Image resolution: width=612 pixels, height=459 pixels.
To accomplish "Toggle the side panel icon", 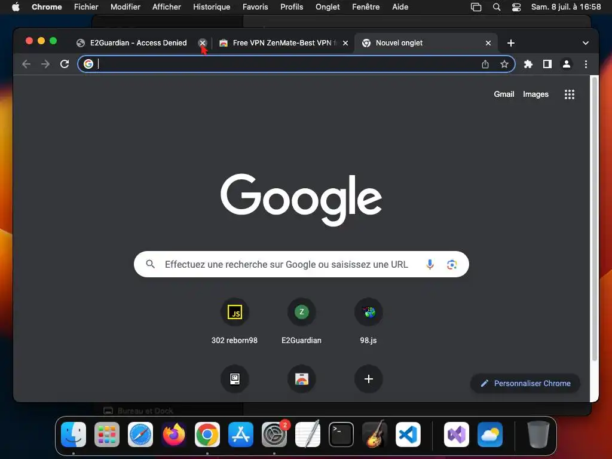I will tap(547, 64).
